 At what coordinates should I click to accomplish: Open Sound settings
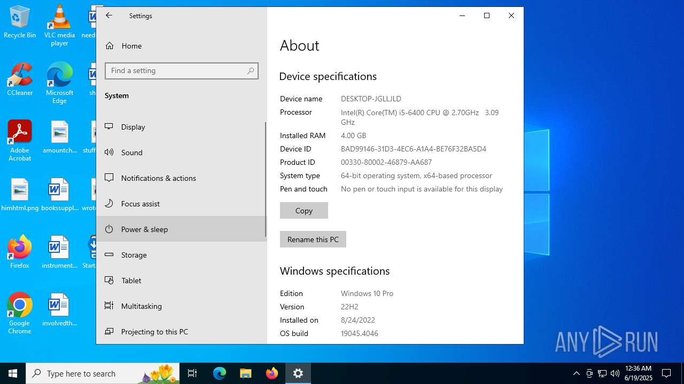[x=181, y=153]
